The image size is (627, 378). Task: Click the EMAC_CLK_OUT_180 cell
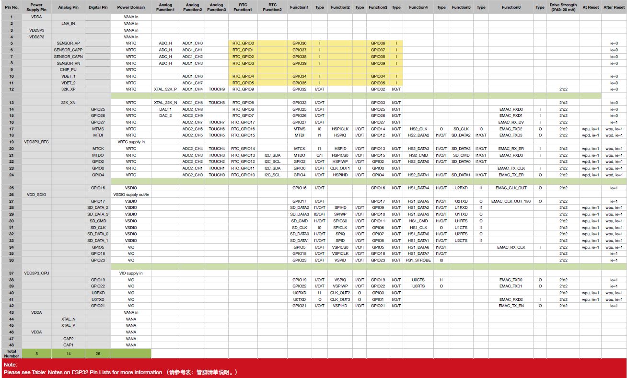(511, 201)
